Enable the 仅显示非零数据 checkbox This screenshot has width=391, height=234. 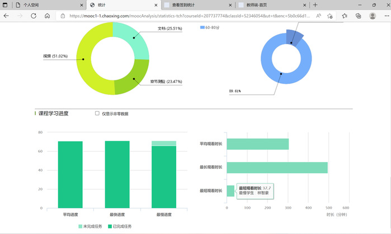97,113
